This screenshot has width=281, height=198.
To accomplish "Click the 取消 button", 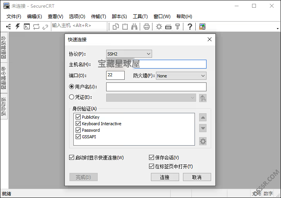I will 197,177.
